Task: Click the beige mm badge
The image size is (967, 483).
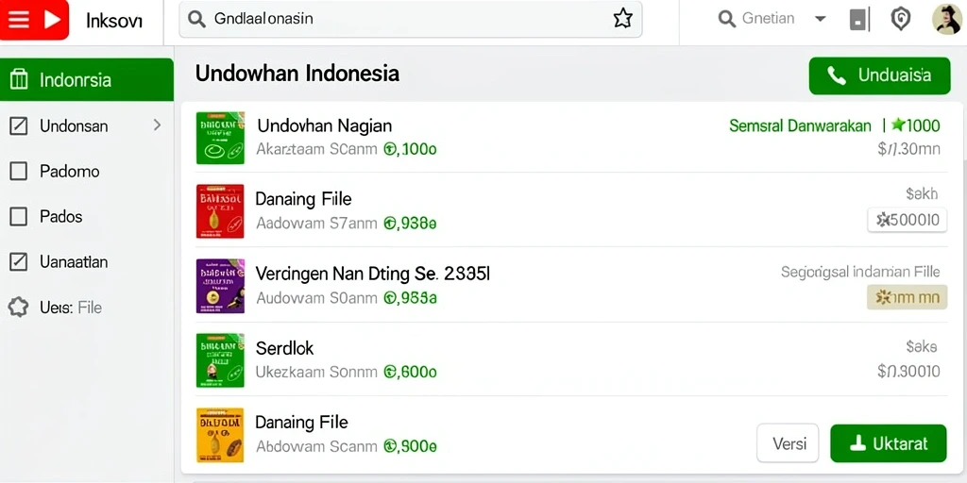Action: pos(908,297)
